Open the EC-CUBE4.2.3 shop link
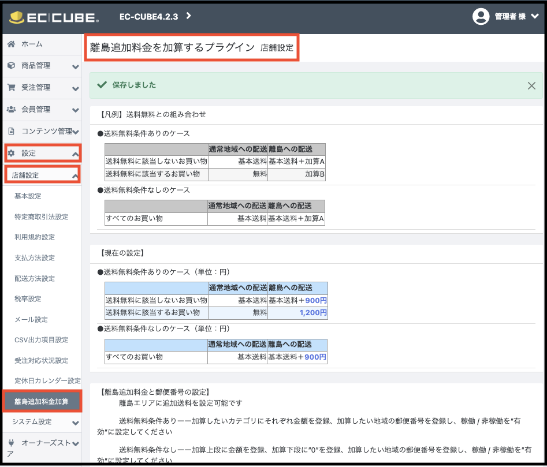This screenshot has height=467, width=547. pyautogui.click(x=148, y=17)
